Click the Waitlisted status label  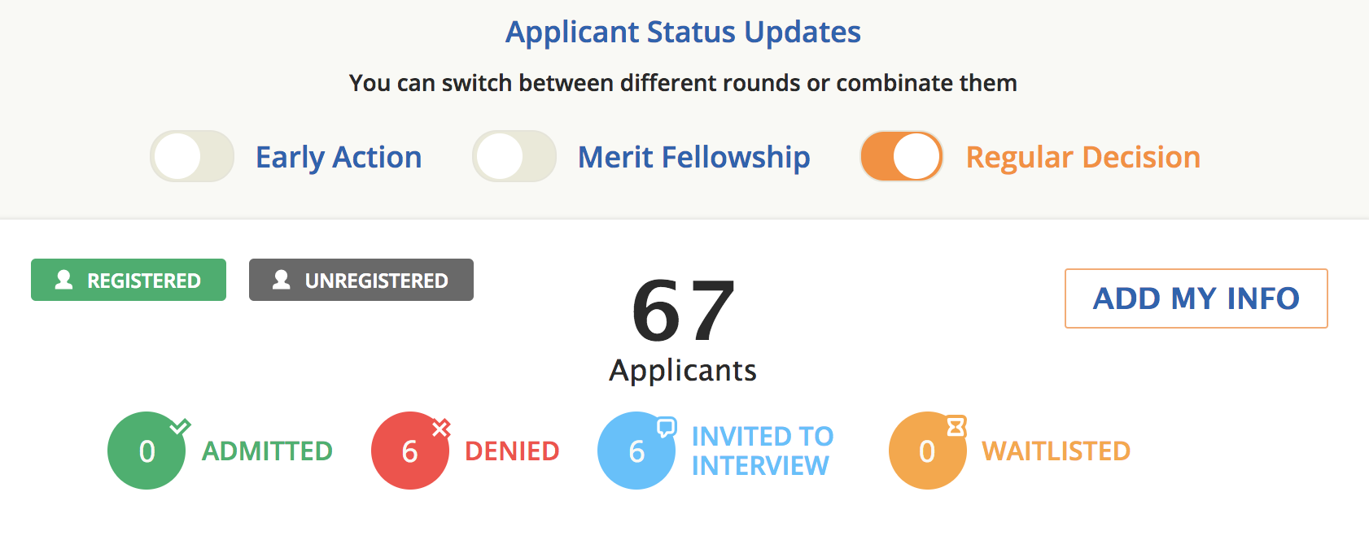(1056, 451)
